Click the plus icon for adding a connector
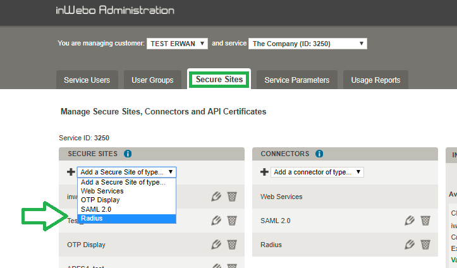 pyautogui.click(x=264, y=172)
